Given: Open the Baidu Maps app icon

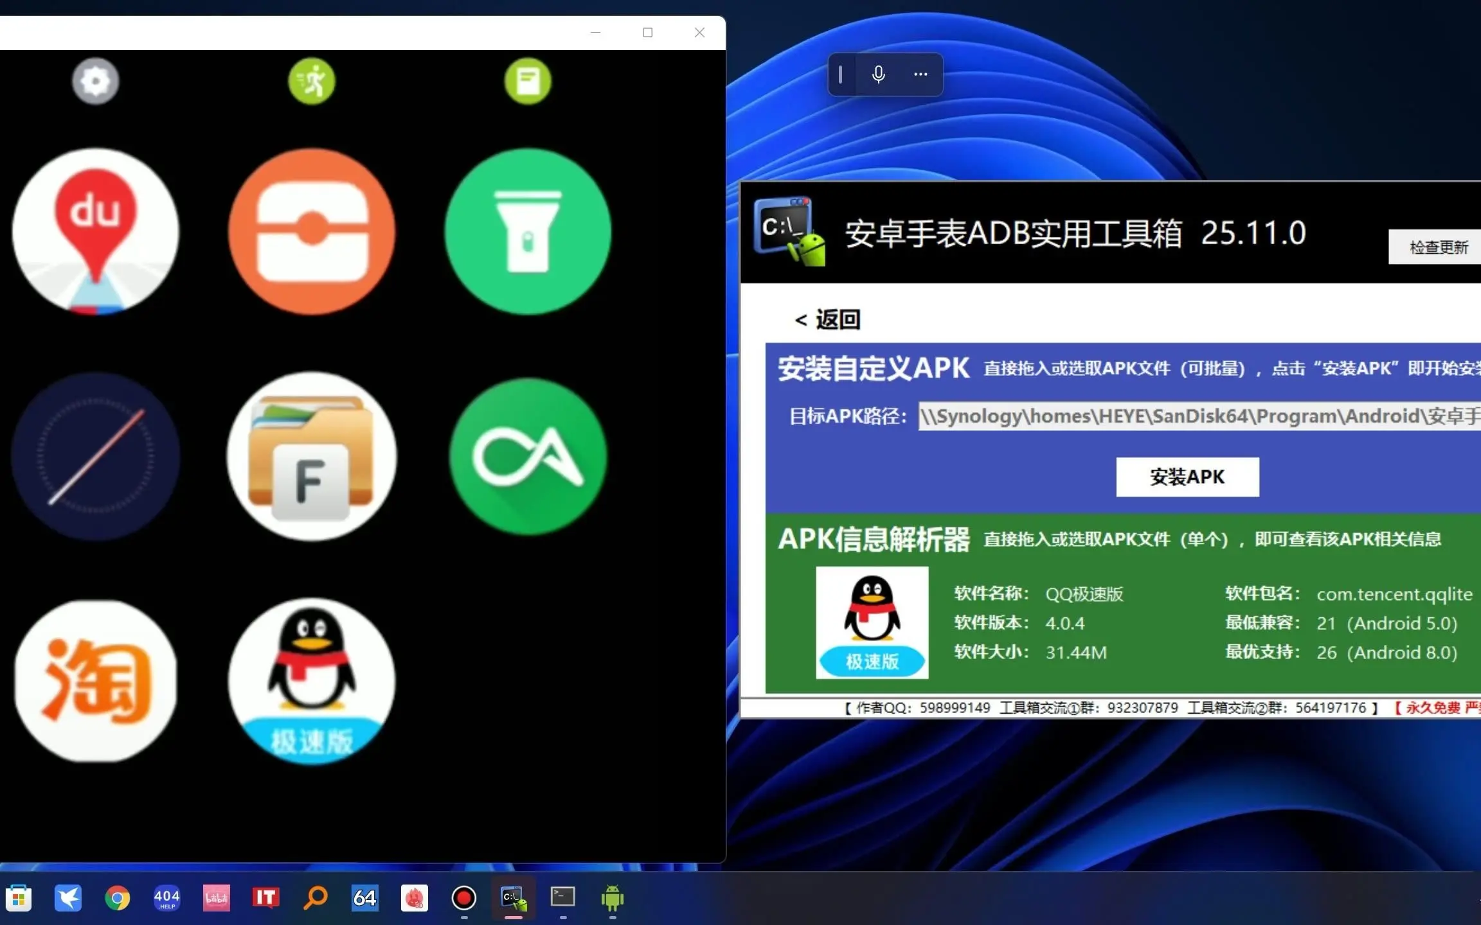Looking at the screenshot, I should (x=95, y=231).
